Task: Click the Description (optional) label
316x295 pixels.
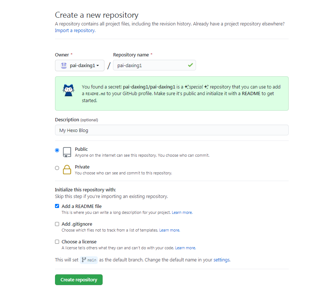Action: 76,119
